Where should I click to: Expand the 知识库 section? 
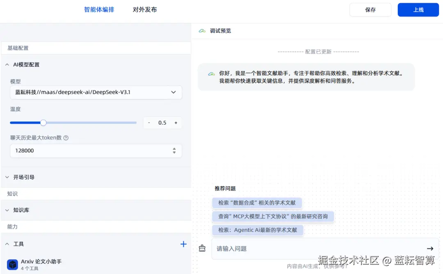[x=7, y=210]
